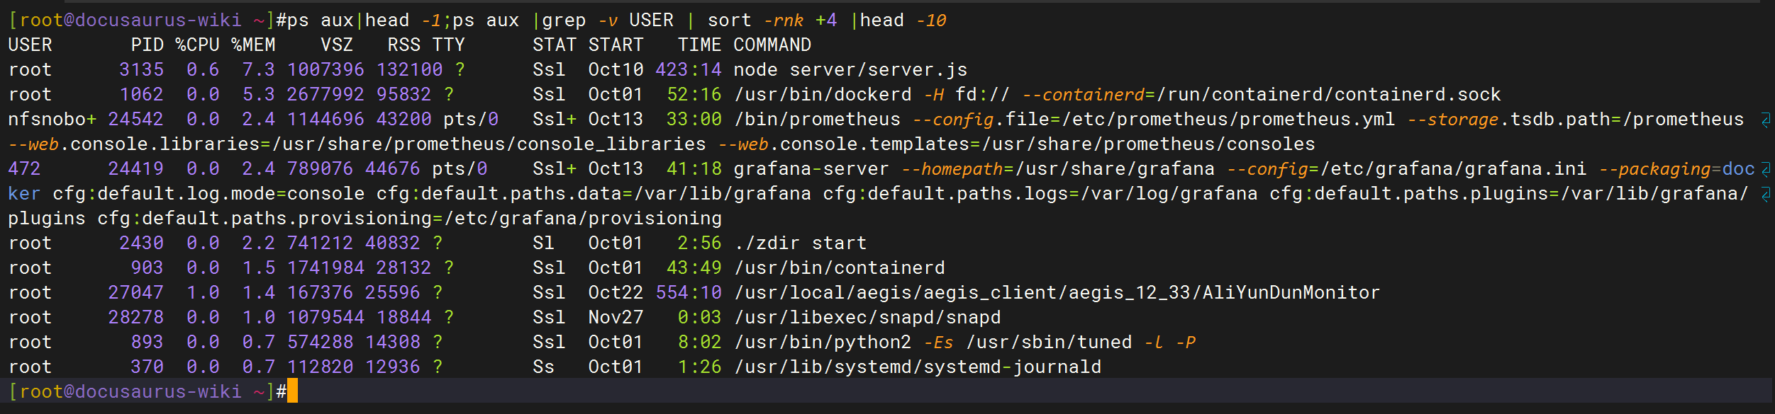Click the TIME value 554:10
Screen dimensions: 1775x414
click(689, 293)
